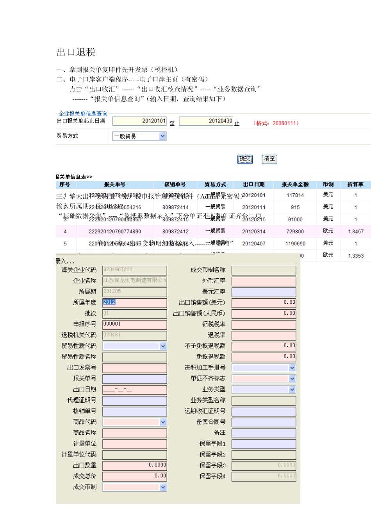Click amount cell 91000

point(295,220)
